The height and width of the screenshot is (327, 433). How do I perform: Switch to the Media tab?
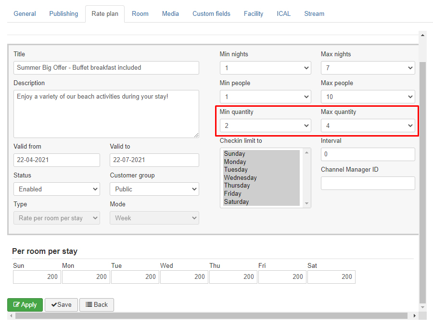170,13
